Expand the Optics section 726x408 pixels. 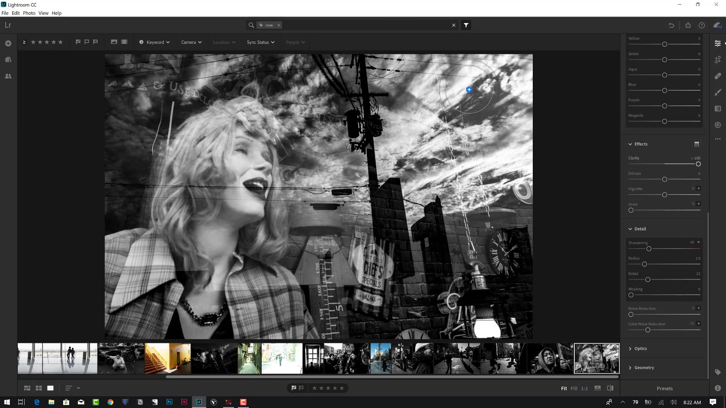(x=630, y=349)
